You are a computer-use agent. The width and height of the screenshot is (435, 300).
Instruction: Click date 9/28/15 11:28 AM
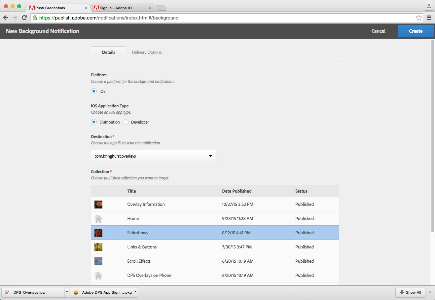(x=237, y=218)
